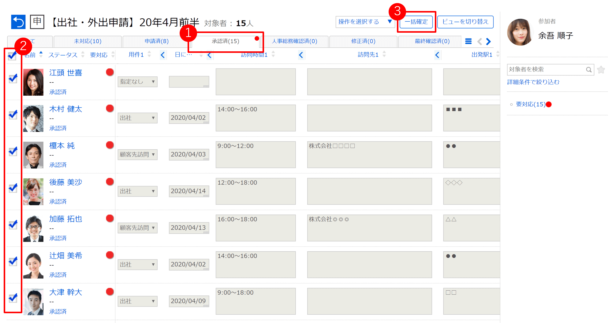Sort by 要対応 column arrows

click(113, 54)
